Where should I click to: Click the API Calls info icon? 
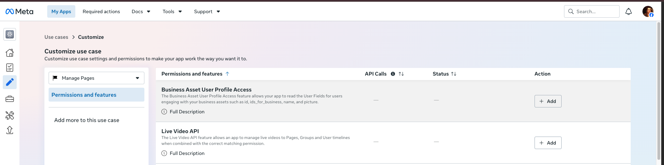point(393,74)
